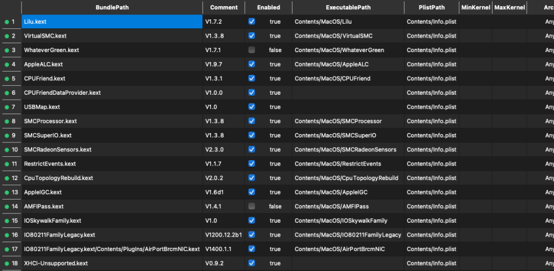Click empty MinKernel cell for Lilu.kext
Image resolution: width=554 pixels, height=271 pixels.
pos(475,22)
